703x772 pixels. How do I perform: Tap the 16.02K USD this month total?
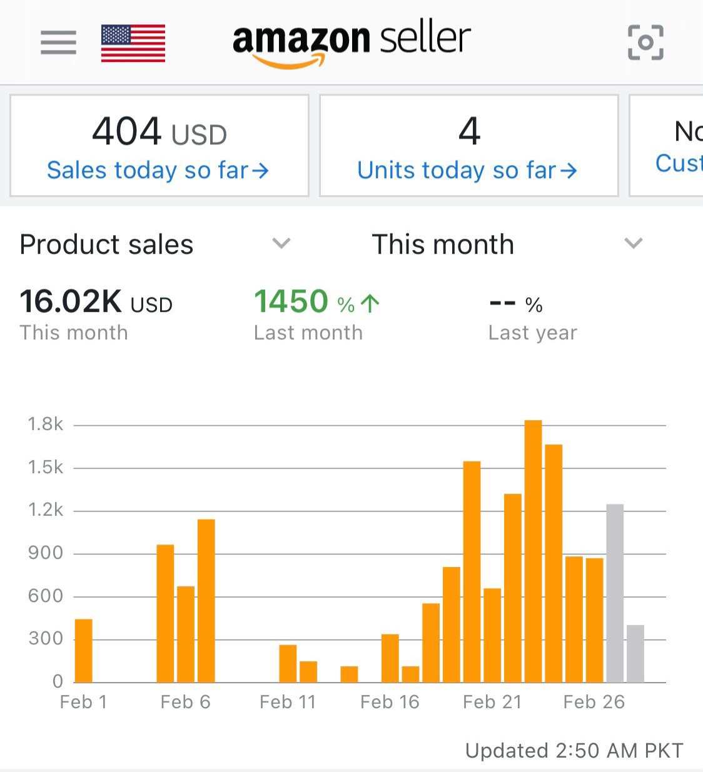pyautogui.click(x=96, y=303)
